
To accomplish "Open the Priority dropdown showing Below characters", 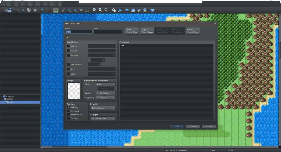I will click(103, 108).
